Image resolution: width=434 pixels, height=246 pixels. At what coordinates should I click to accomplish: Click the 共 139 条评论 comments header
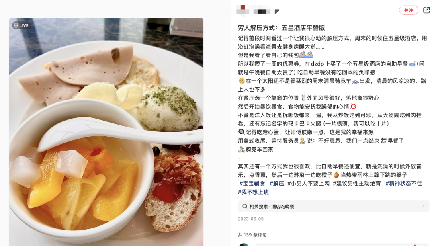coord(252,235)
